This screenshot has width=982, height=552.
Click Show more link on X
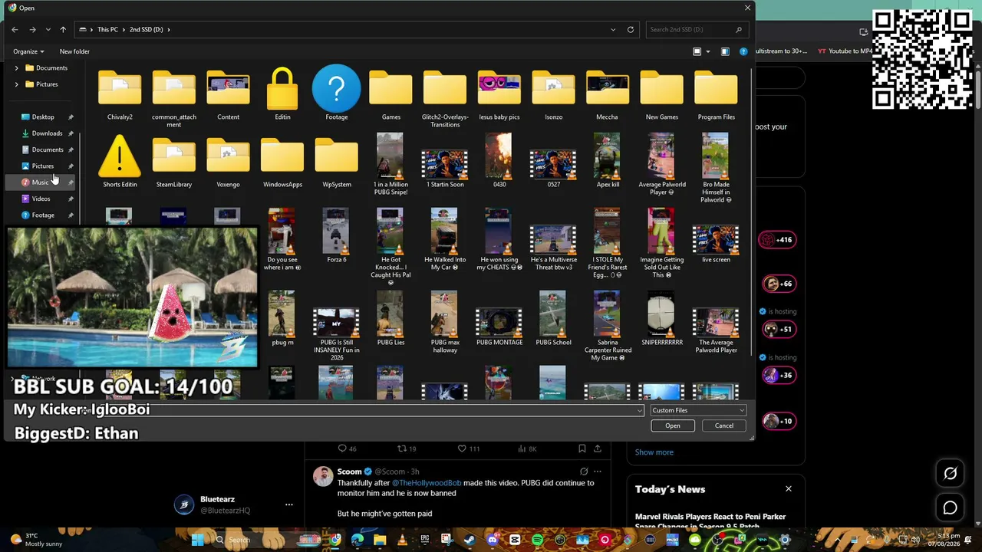(x=654, y=452)
